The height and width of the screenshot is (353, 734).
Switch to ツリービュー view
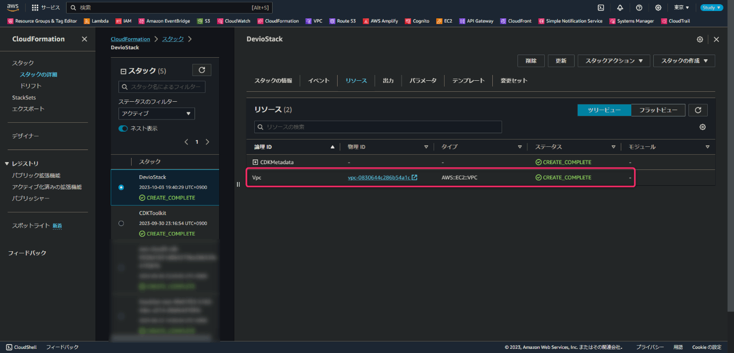[605, 110]
